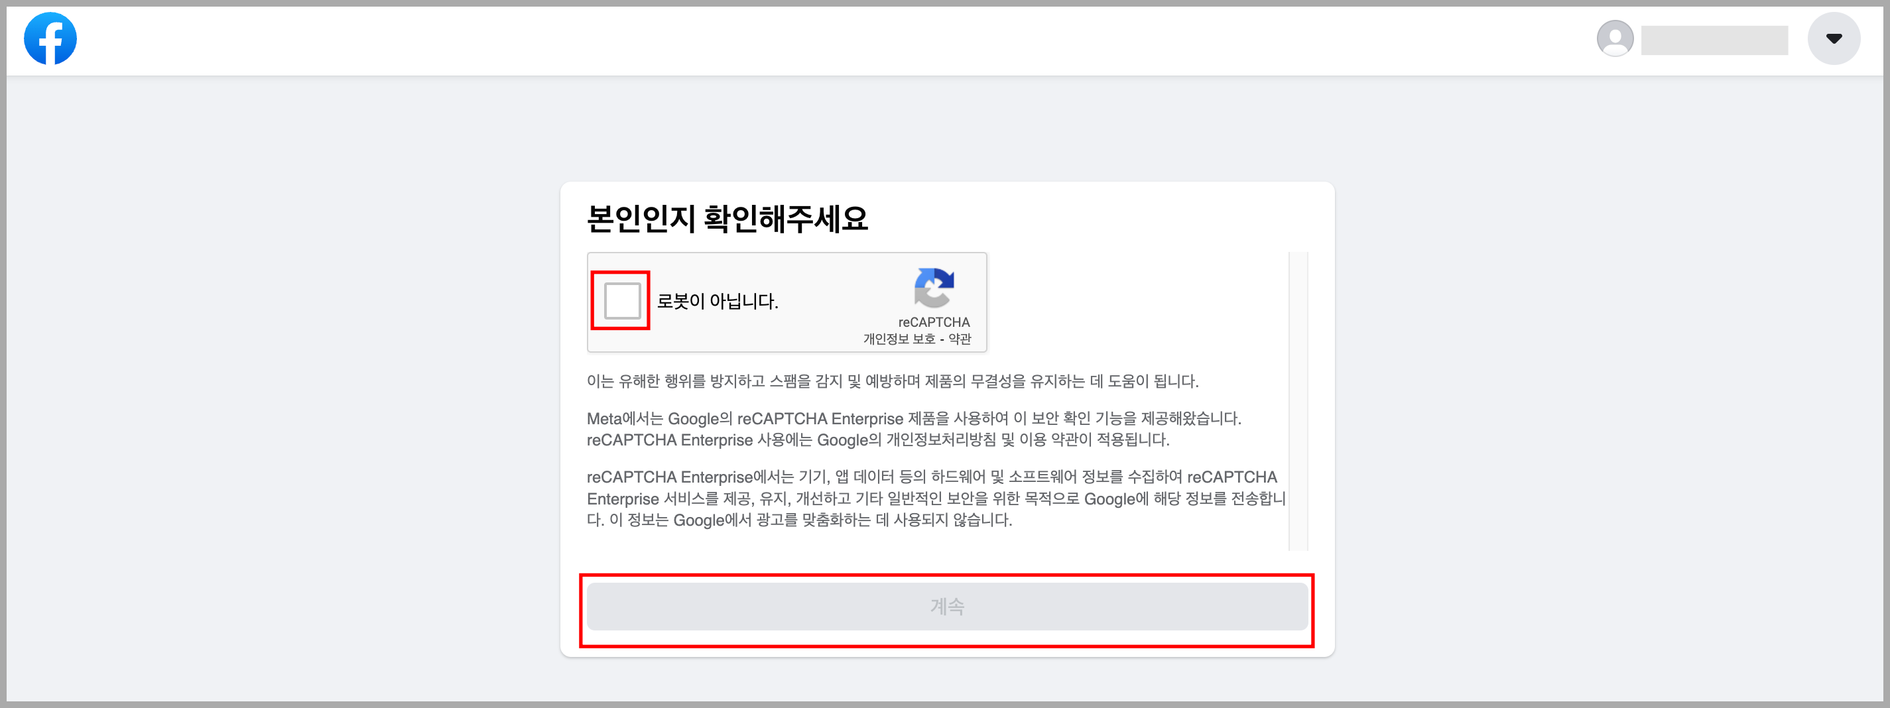The image size is (1890, 708).
Task: Click the line starting 'reCAPTCHA Enterprise에서는 기기'
Action: [931, 477]
